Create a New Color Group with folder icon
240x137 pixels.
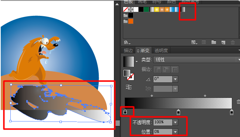click(214, 42)
